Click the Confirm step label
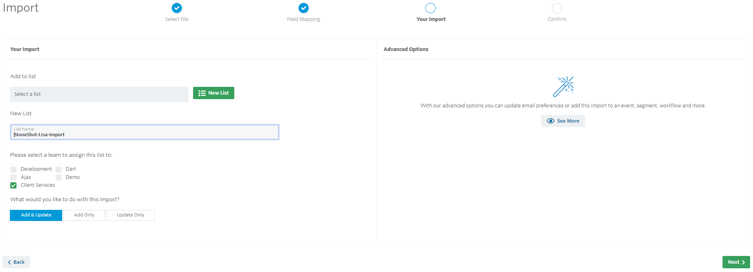 pos(557,19)
